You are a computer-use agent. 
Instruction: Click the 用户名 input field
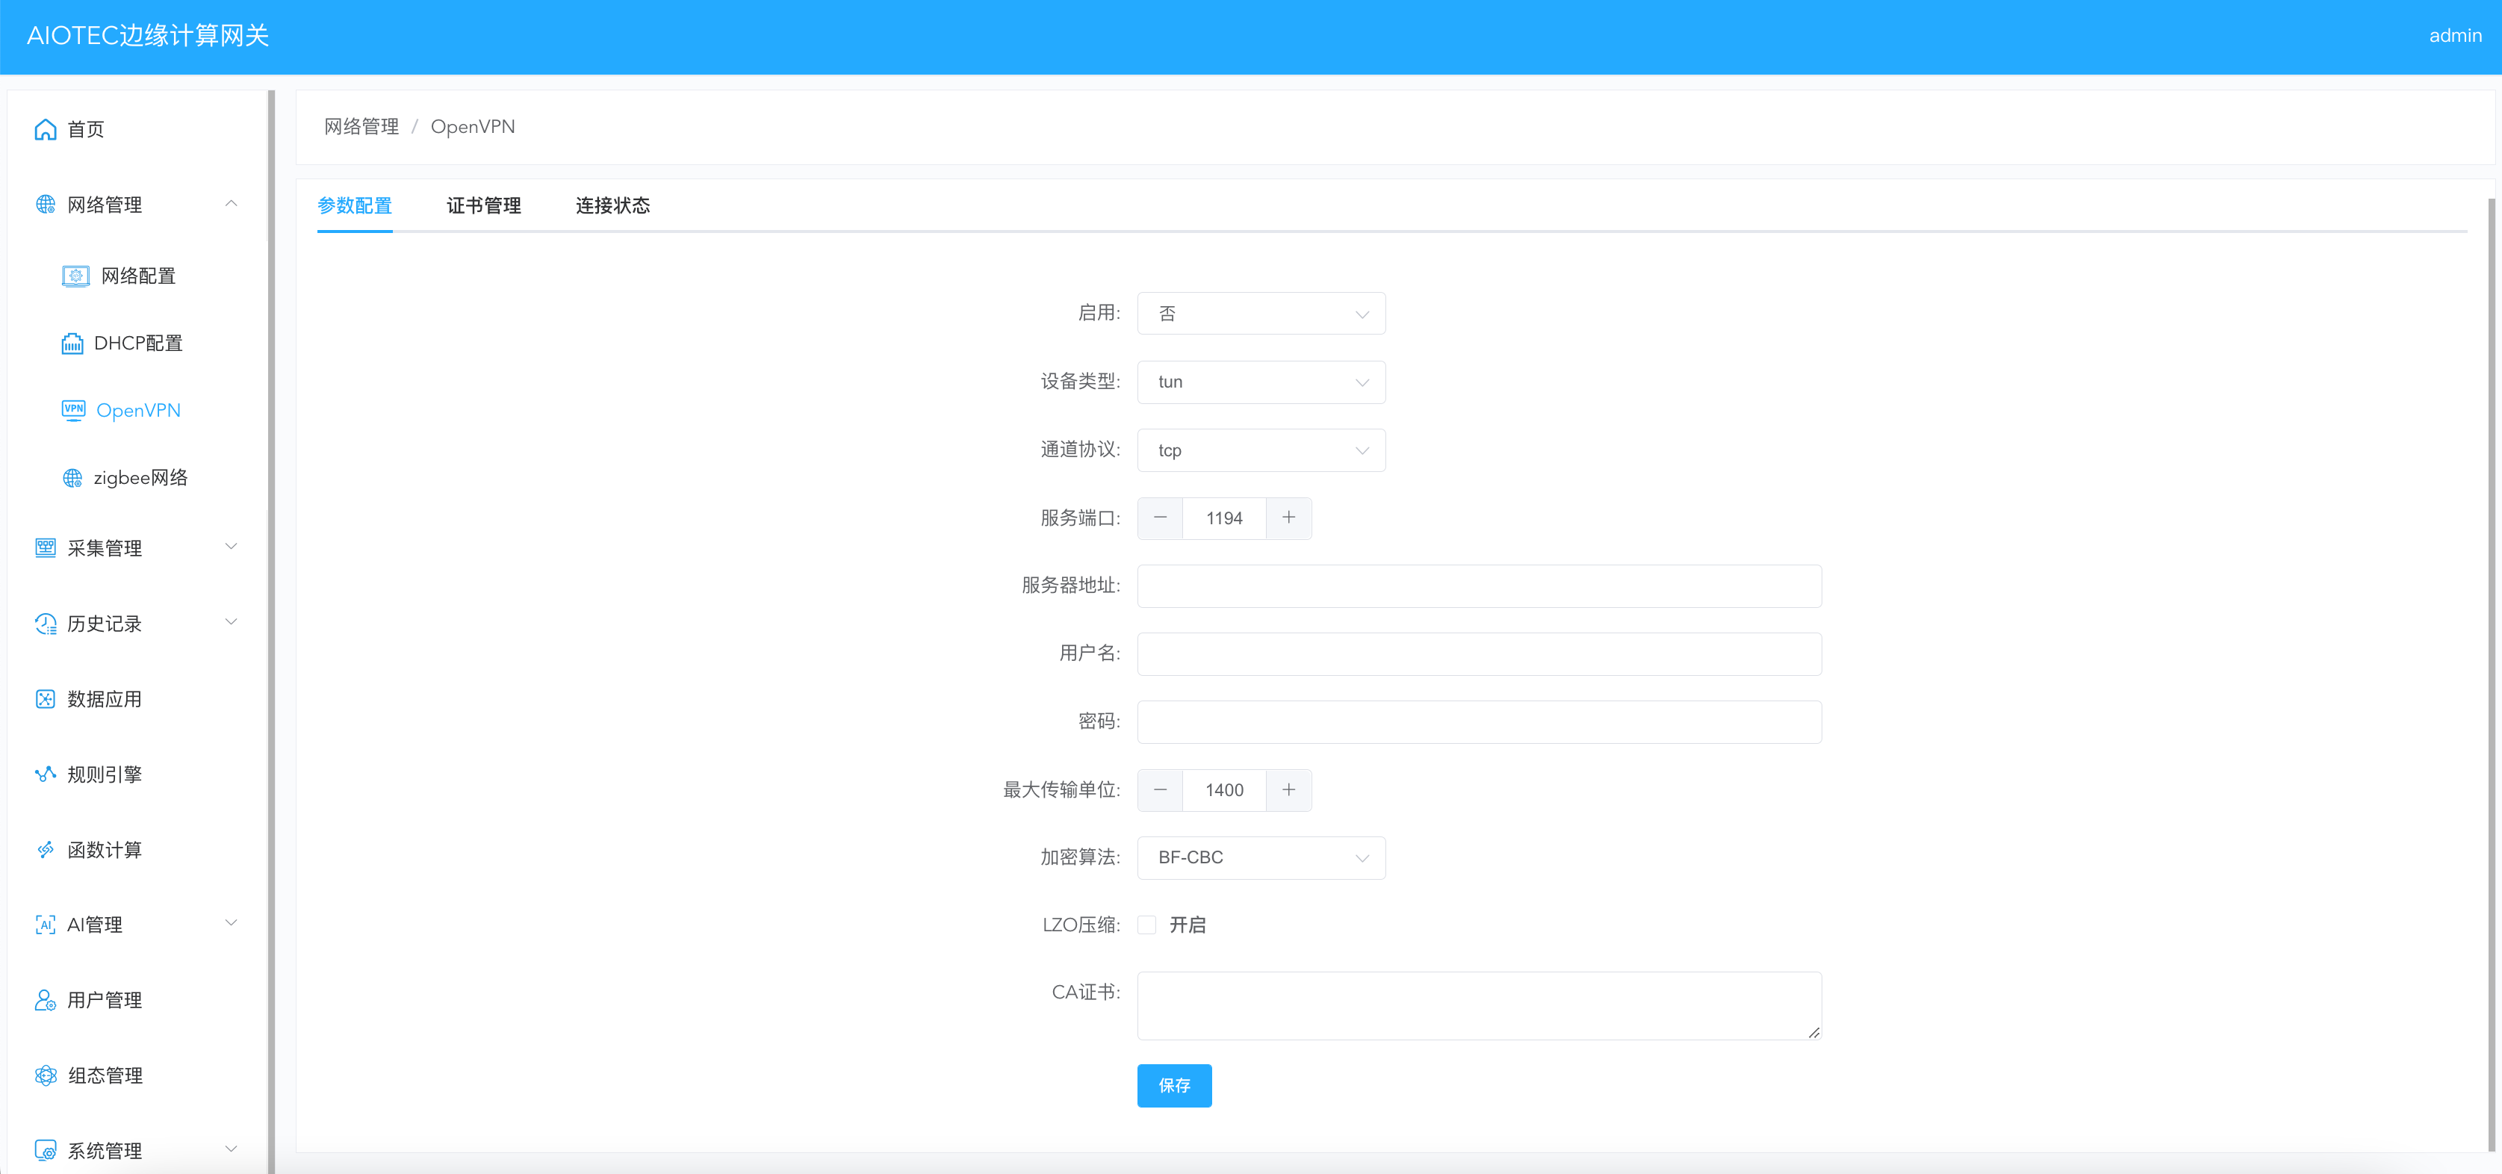point(1480,653)
